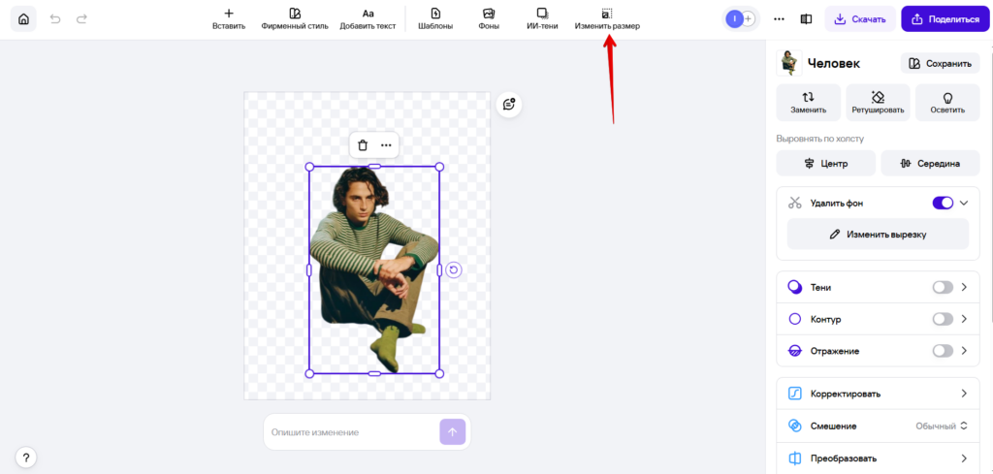This screenshot has height=474, width=993.
Task: Click the Выровнять по холсту label
Action: [820, 138]
